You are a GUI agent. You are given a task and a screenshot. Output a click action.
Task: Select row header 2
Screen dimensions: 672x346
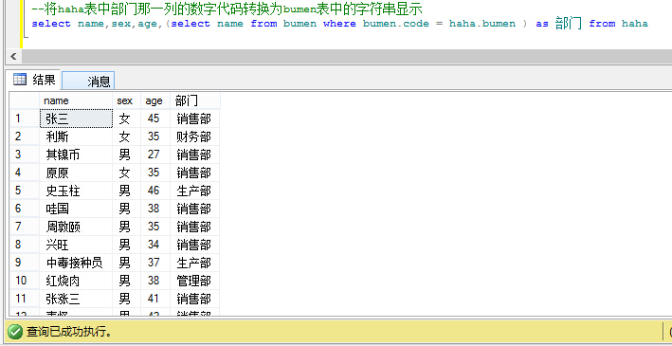25,137
